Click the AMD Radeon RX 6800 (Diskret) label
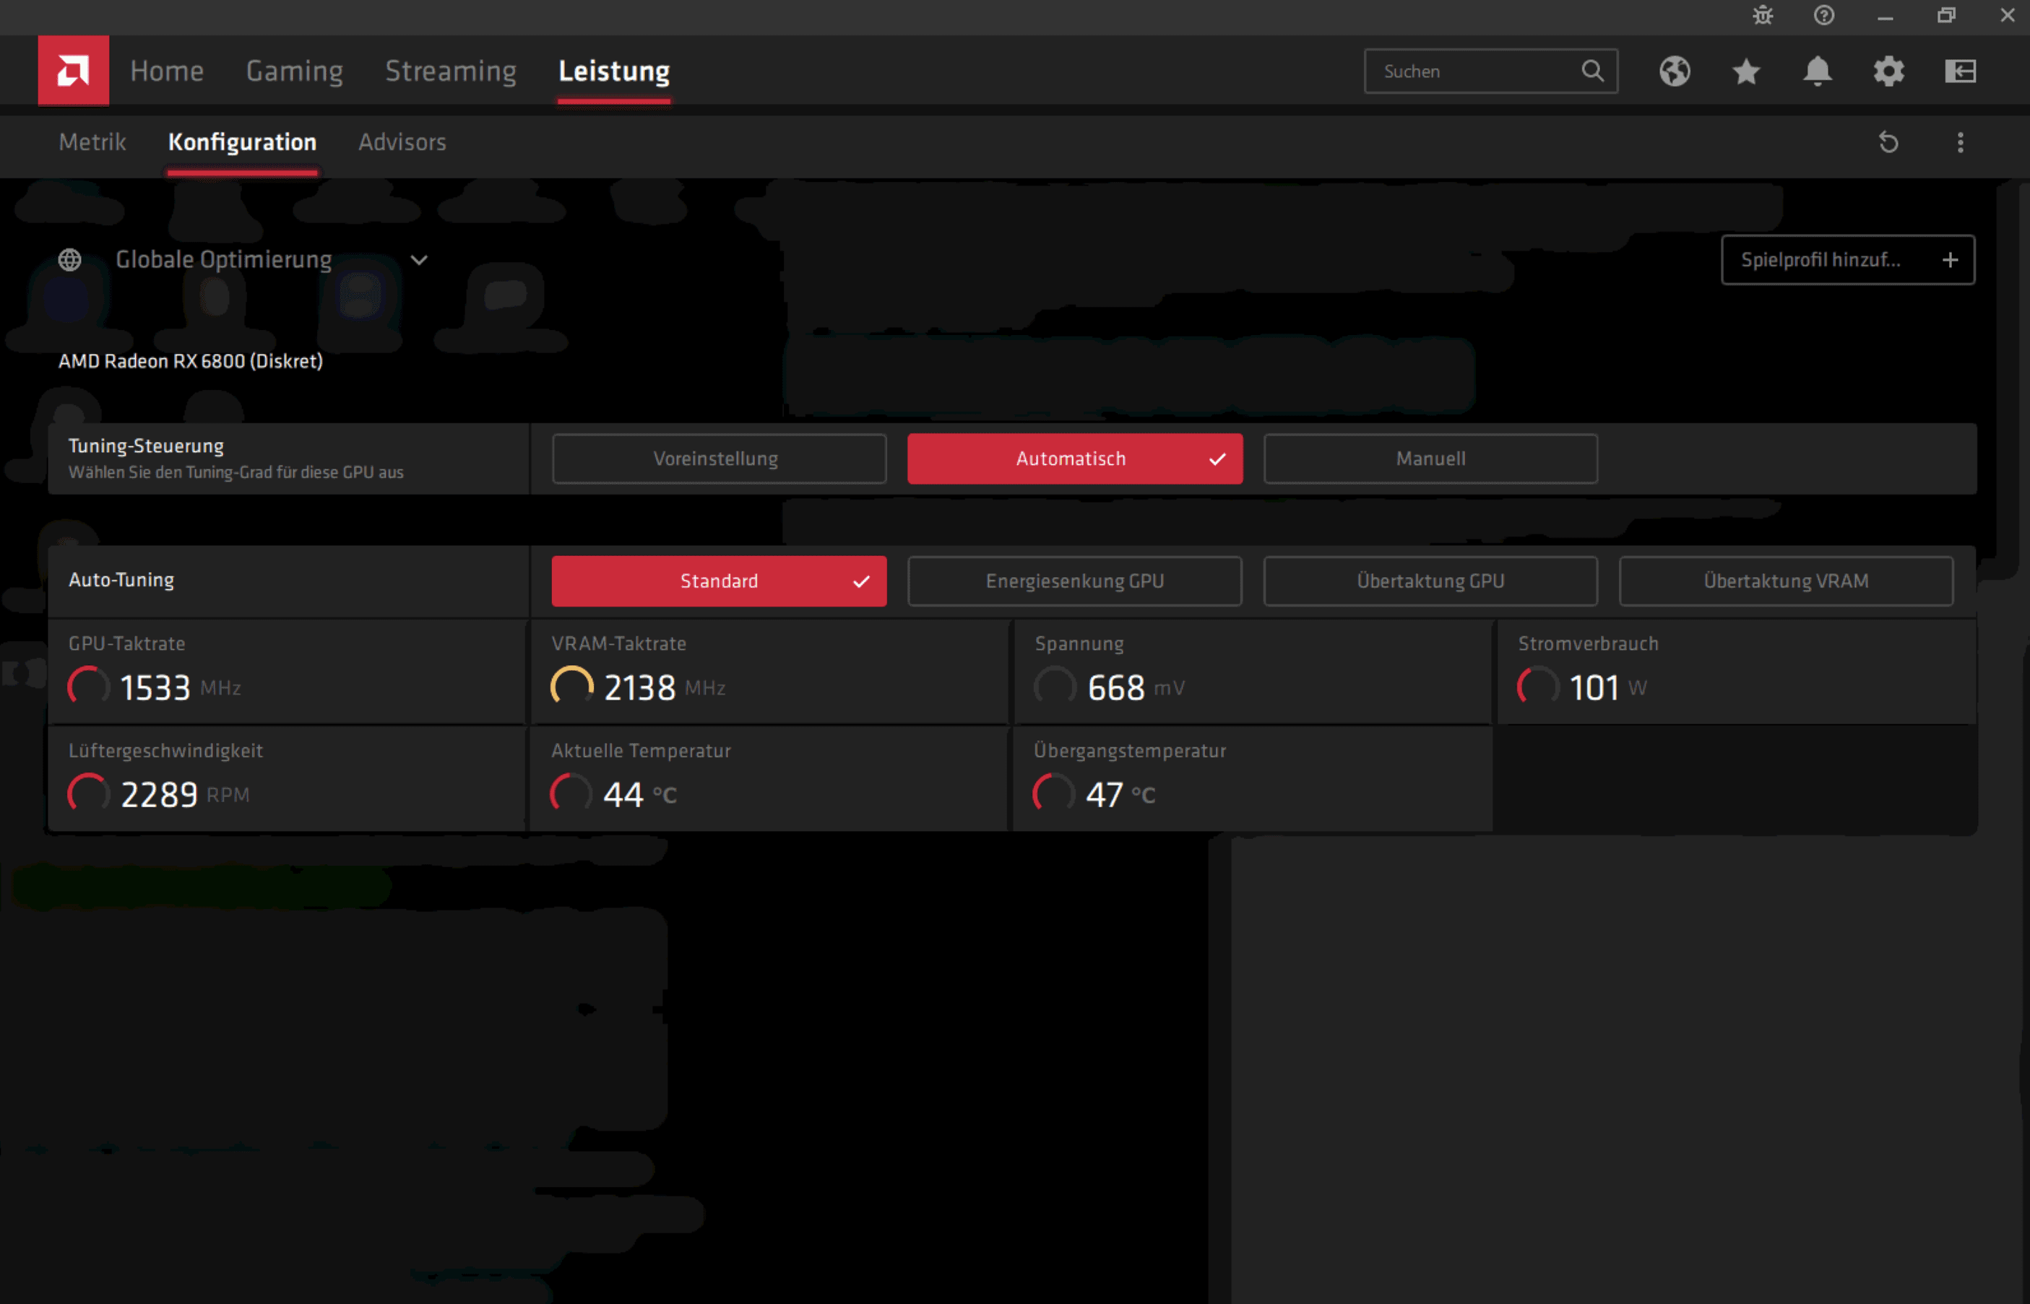 [191, 362]
